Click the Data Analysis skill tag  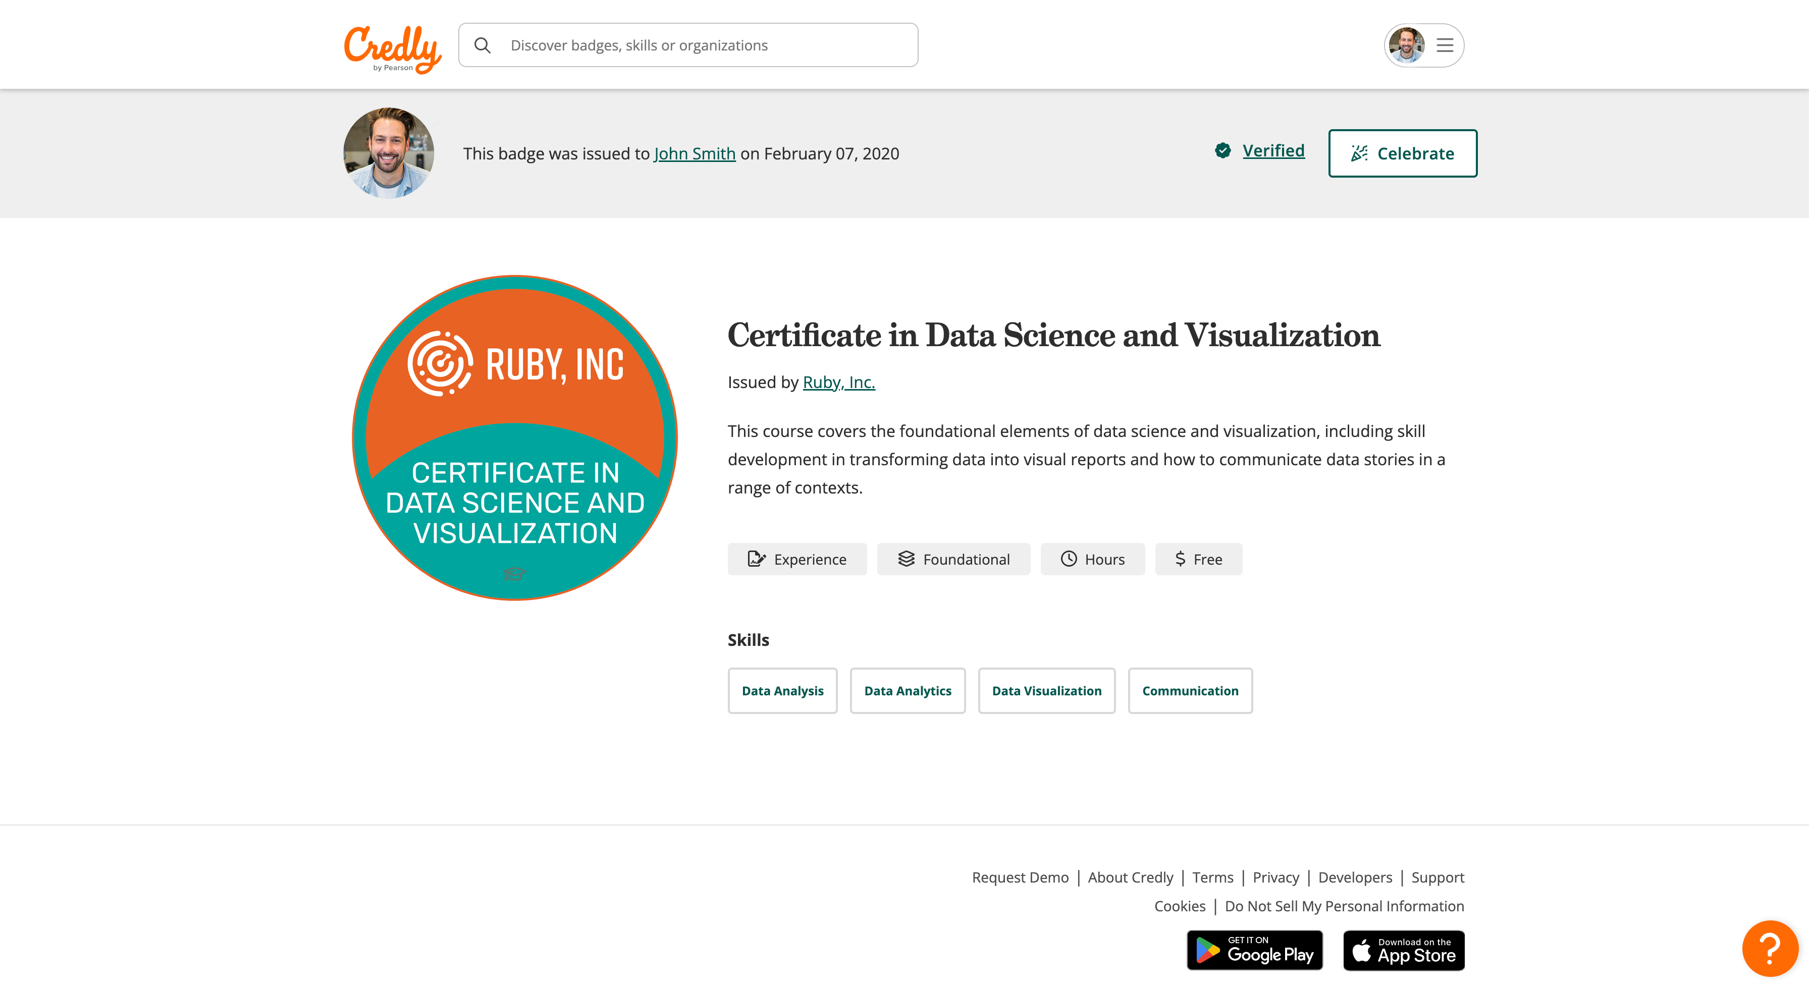click(783, 690)
